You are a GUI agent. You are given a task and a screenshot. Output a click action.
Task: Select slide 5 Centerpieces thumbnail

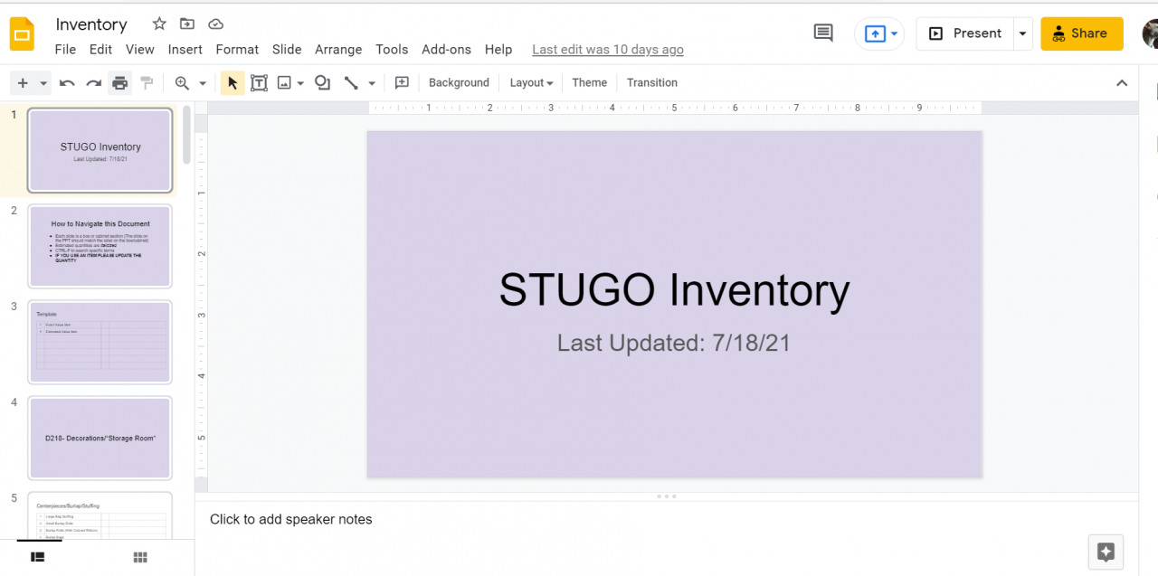100,515
